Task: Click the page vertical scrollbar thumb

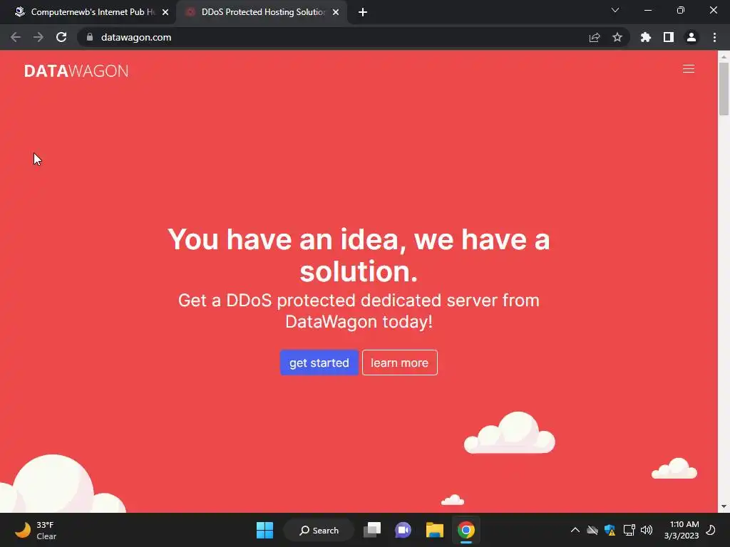Action: (x=724, y=88)
